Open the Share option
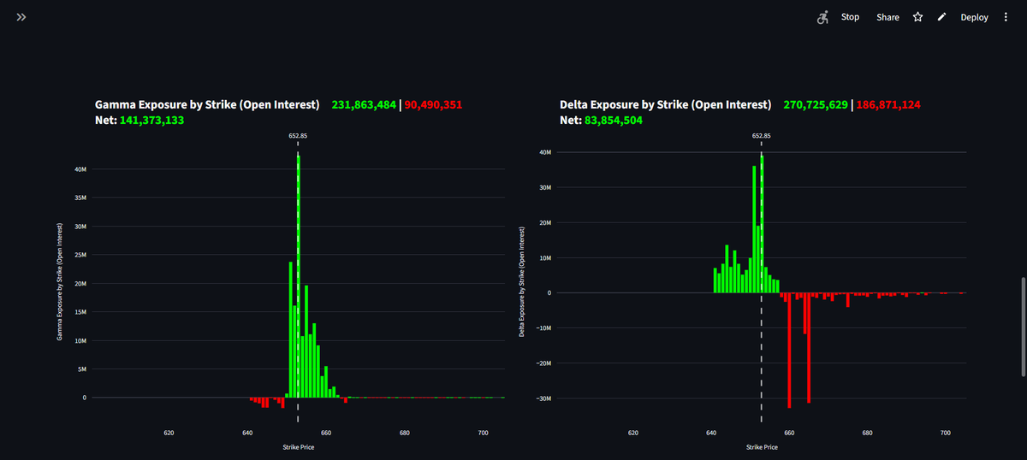 coord(887,17)
